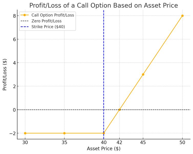This screenshot has width=193, height=154.
Task: Click the Call Option Profit/Loss legend entry
Action: click(x=52, y=15)
